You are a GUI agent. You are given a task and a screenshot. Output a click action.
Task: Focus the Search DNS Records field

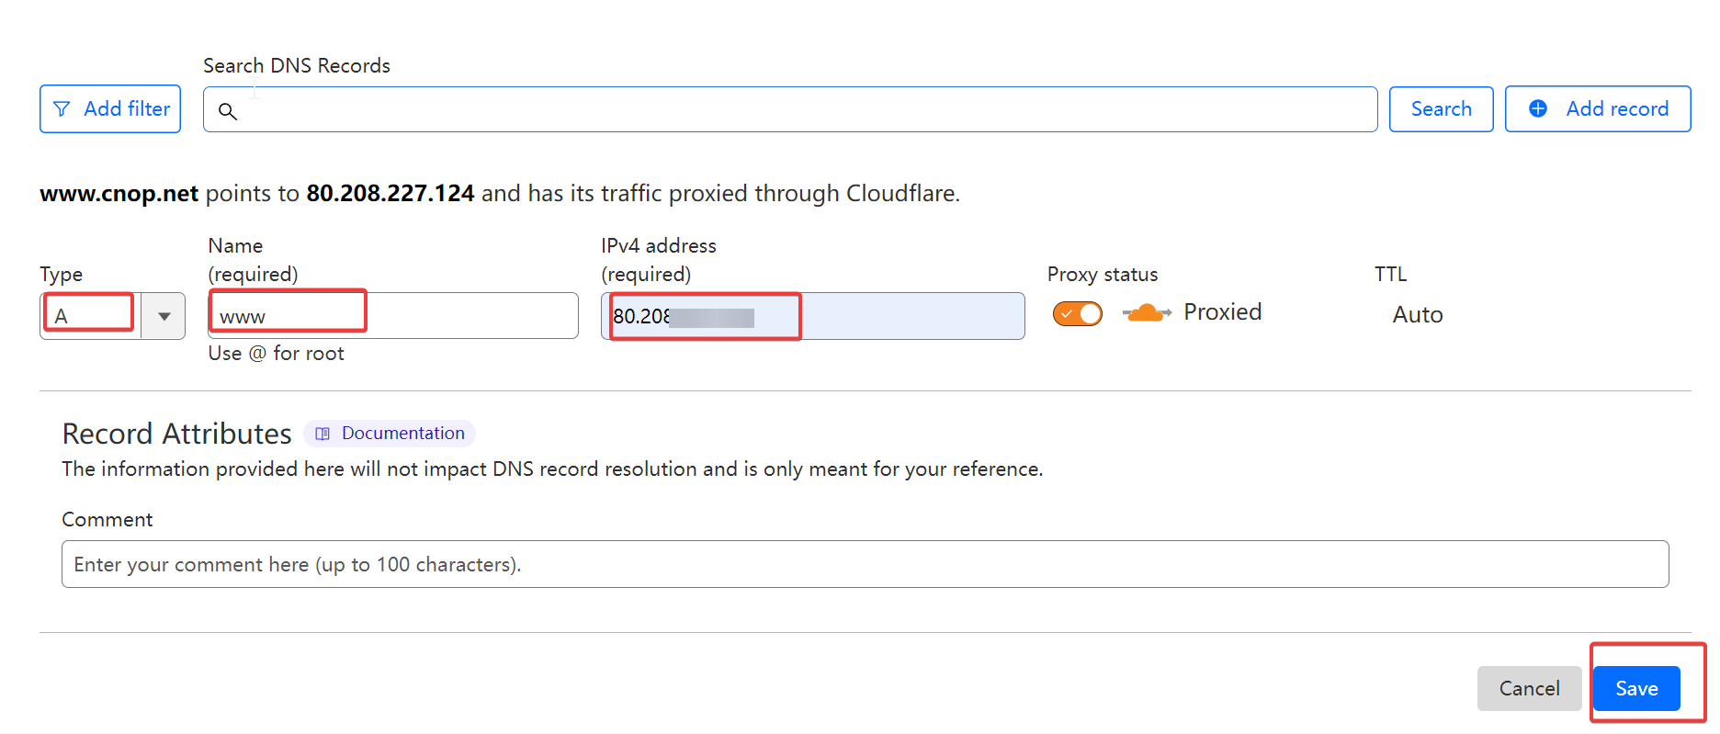[790, 109]
